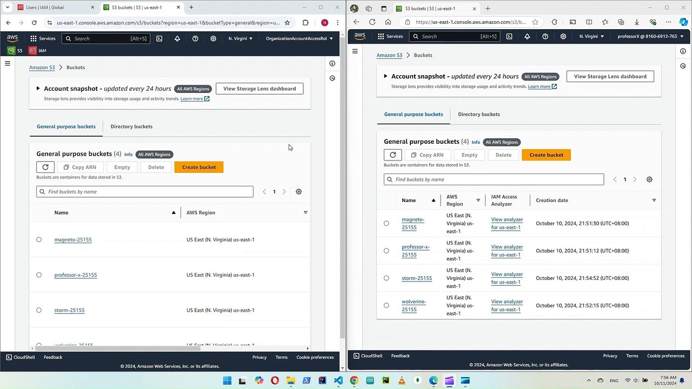Open the navigation hamburger menu in left window
692x389 pixels.
[x=8, y=63]
